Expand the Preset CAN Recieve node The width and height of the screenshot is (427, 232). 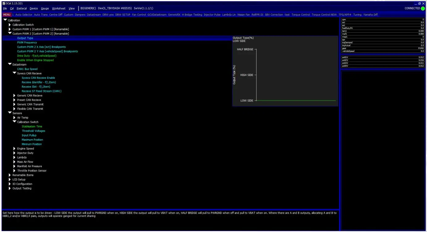click(14, 100)
